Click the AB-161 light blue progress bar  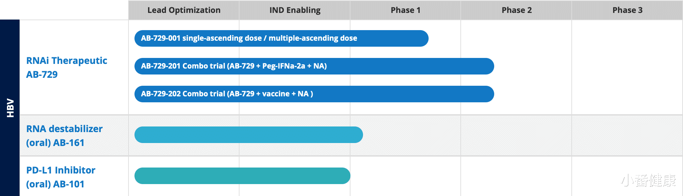248,135
